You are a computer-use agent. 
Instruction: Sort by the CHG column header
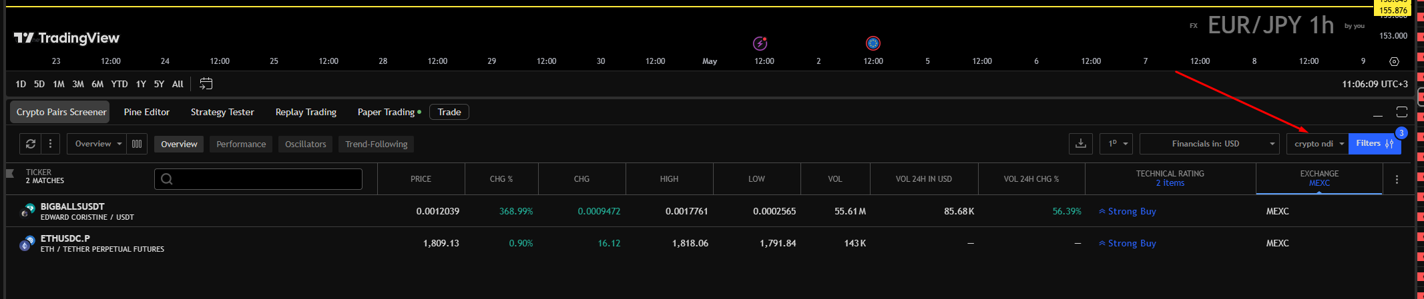click(582, 179)
